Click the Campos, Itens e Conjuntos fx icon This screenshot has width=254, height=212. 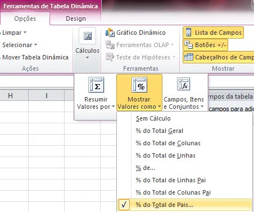tap(183, 84)
